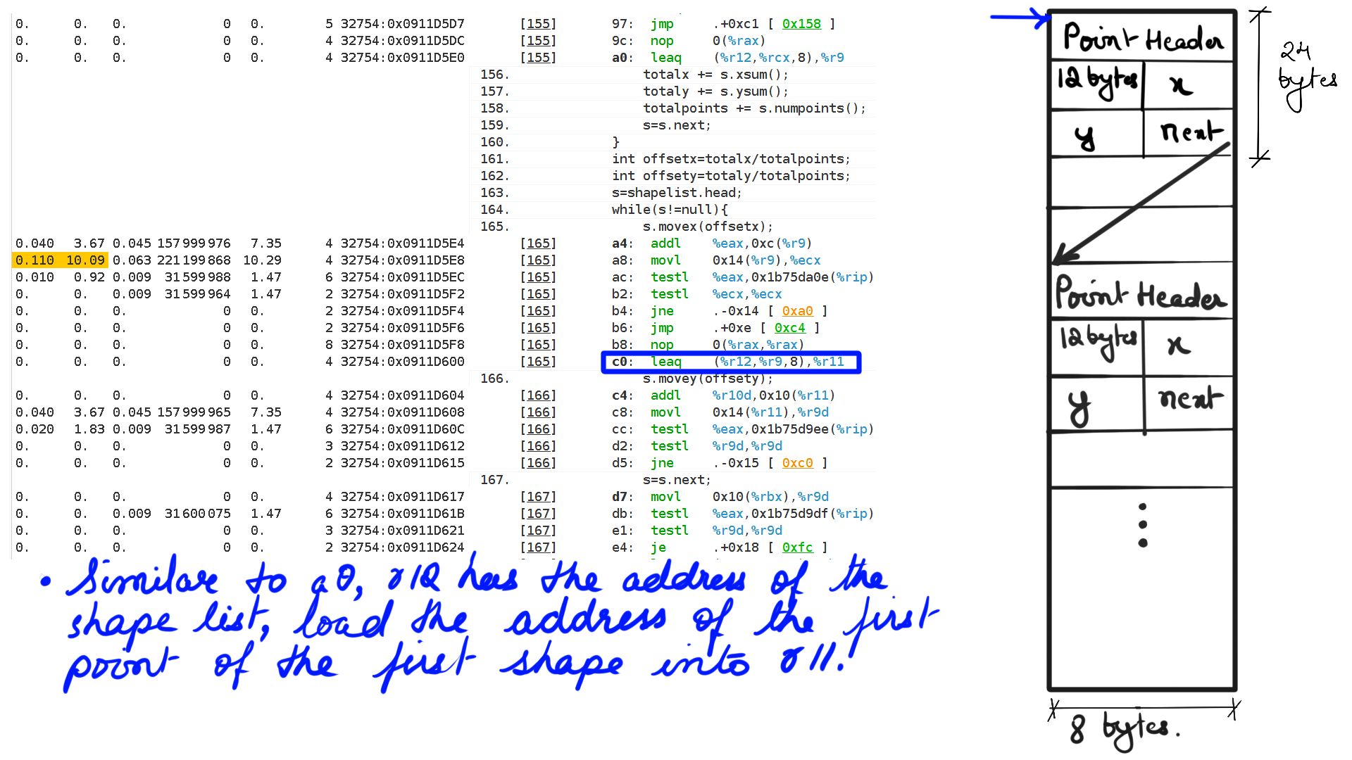Screen dimensions: 1352x760
Task: Click the [166] link beside c8: movl
Action: click(538, 412)
